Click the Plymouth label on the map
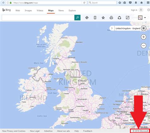 point(65,124)
